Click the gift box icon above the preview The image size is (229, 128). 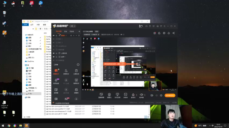155,33
